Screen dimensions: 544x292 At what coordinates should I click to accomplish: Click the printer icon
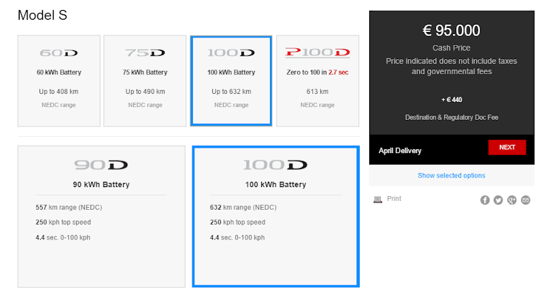pyautogui.click(x=377, y=199)
